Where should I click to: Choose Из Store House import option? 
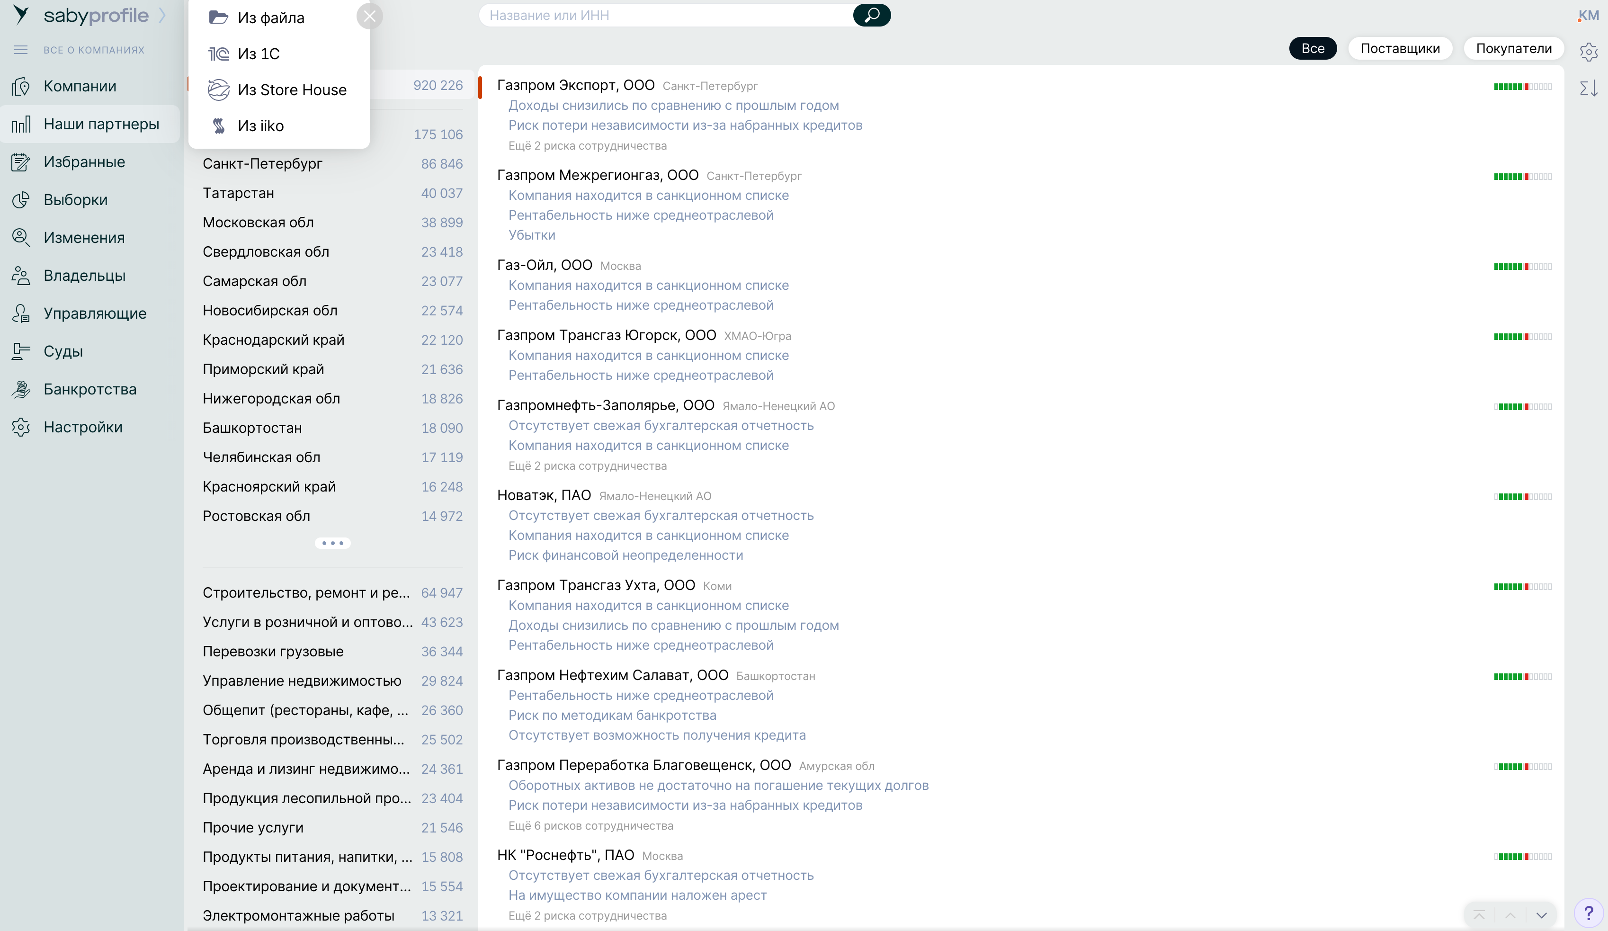click(292, 90)
